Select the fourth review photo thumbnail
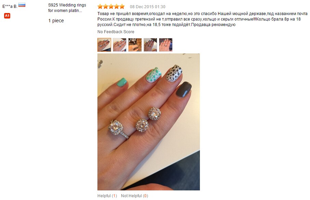 (x=150, y=45)
